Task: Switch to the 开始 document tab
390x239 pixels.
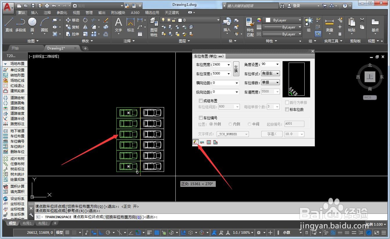Action: [15, 48]
